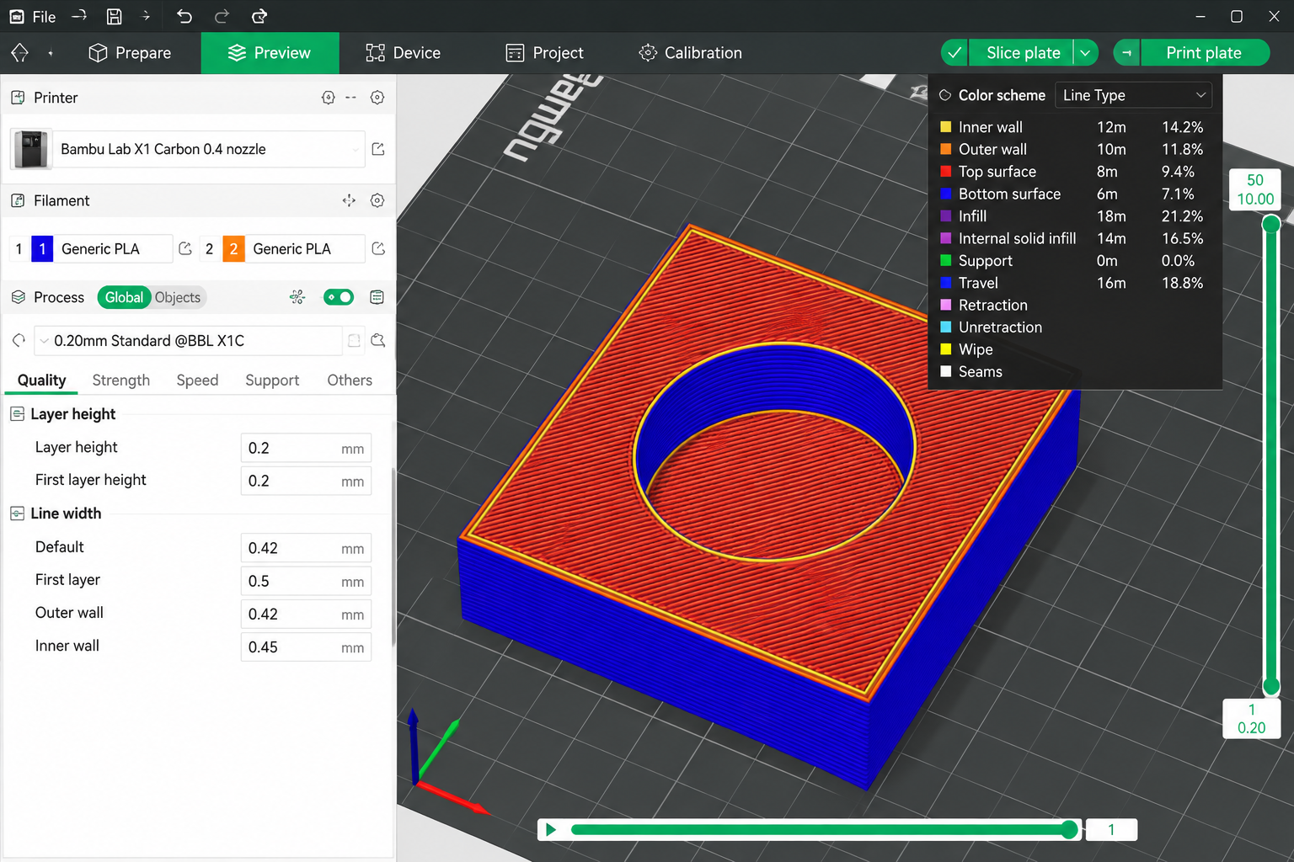
Task: Open the process settings list icon
Action: coord(377,297)
